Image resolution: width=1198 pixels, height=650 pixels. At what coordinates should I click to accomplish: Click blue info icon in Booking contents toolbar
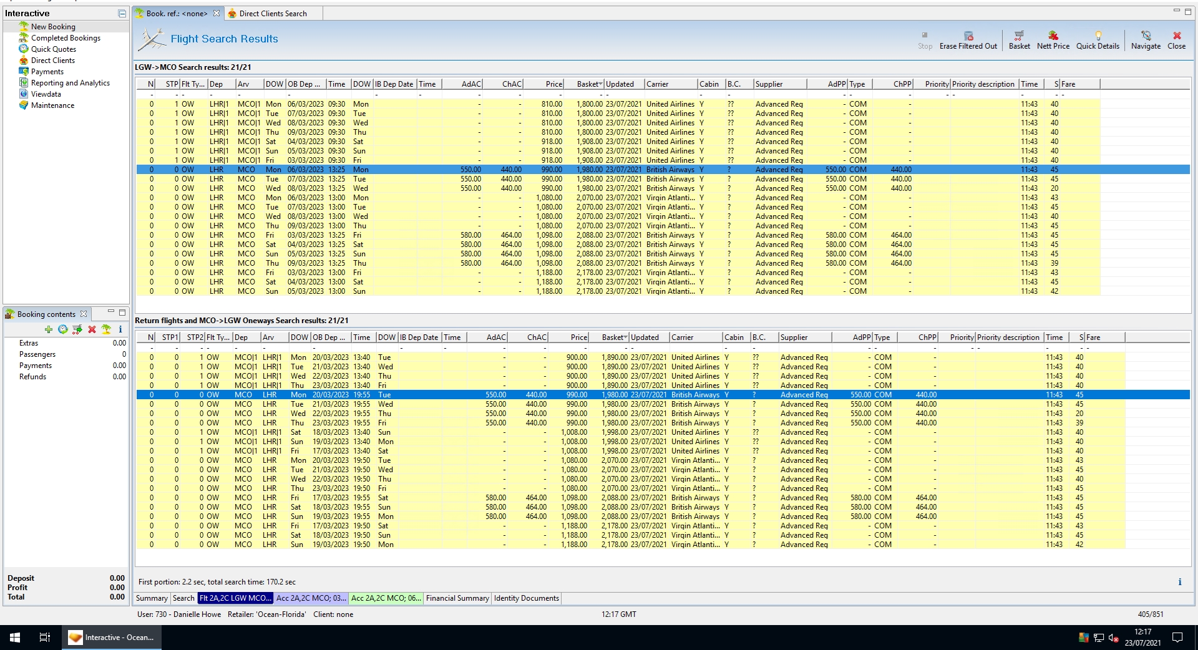(x=120, y=329)
